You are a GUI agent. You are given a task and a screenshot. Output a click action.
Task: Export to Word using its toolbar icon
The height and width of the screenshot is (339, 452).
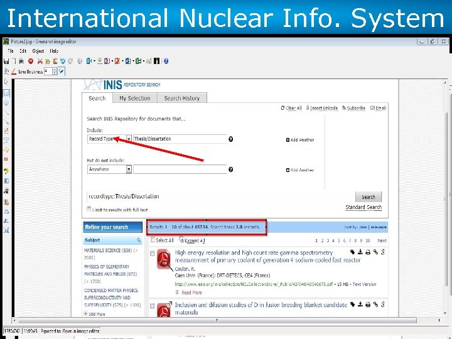click(x=128, y=61)
